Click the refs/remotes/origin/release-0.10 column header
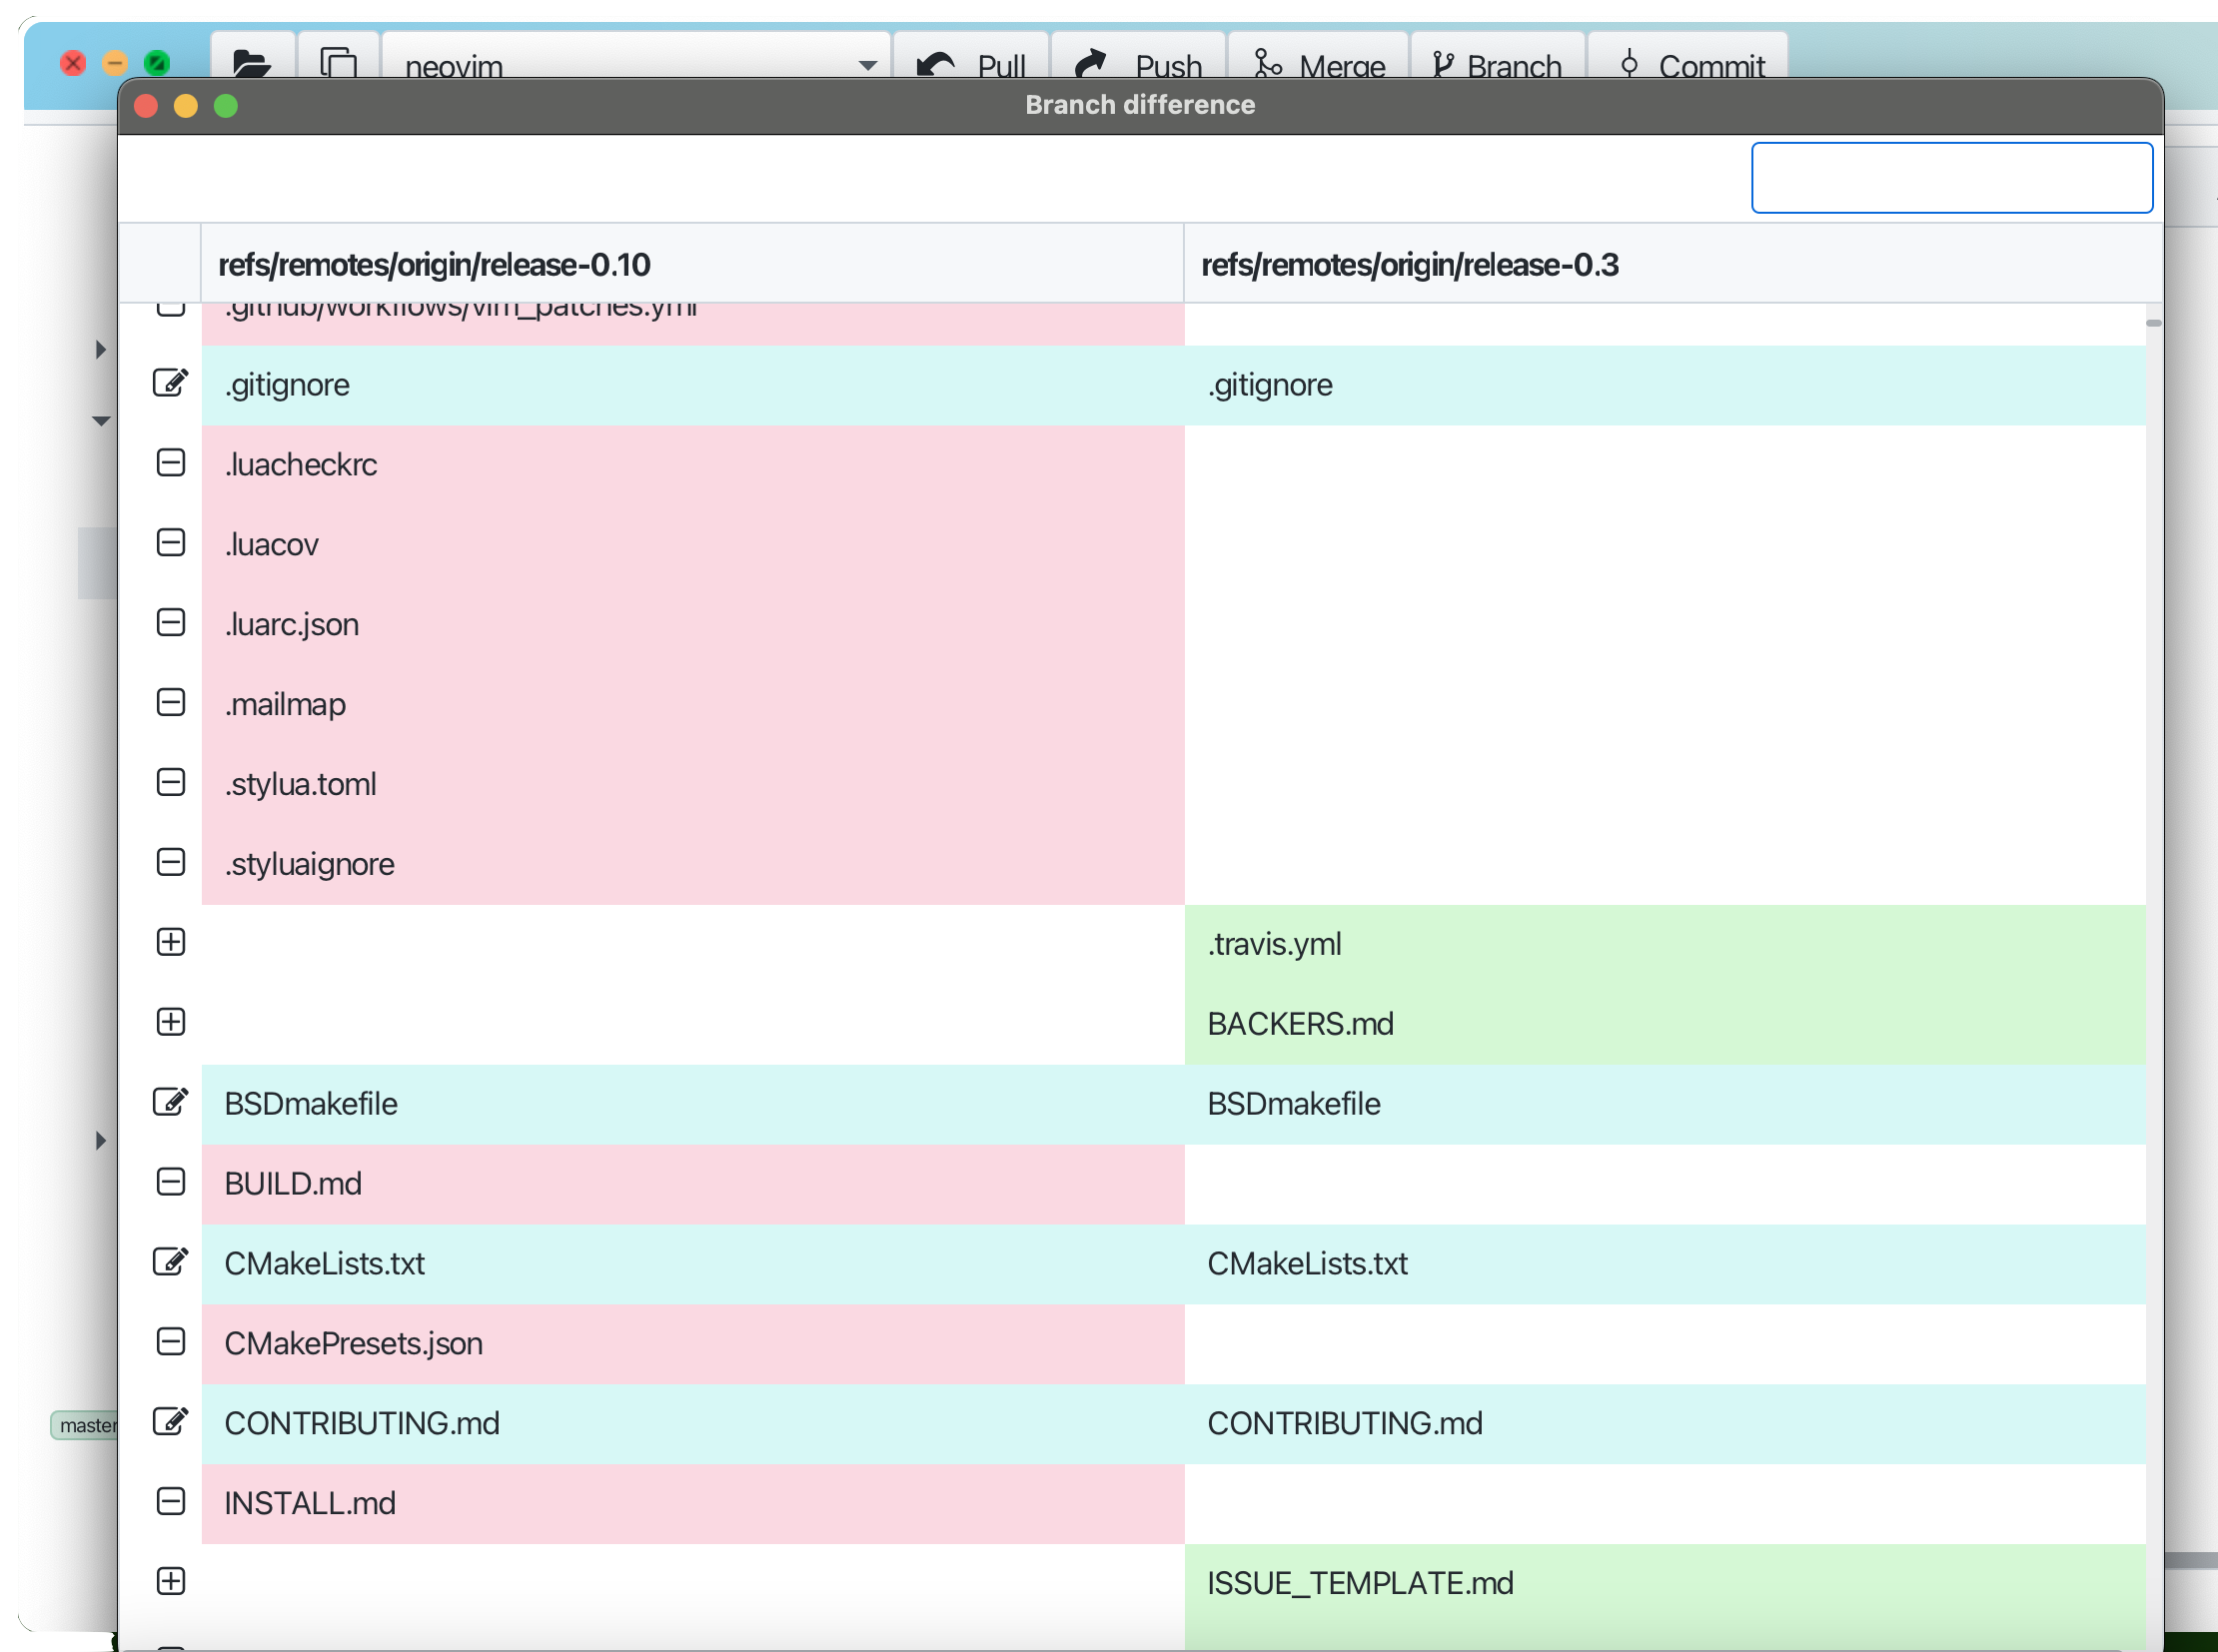The width and height of the screenshot is (2218, 1652). 692,264
